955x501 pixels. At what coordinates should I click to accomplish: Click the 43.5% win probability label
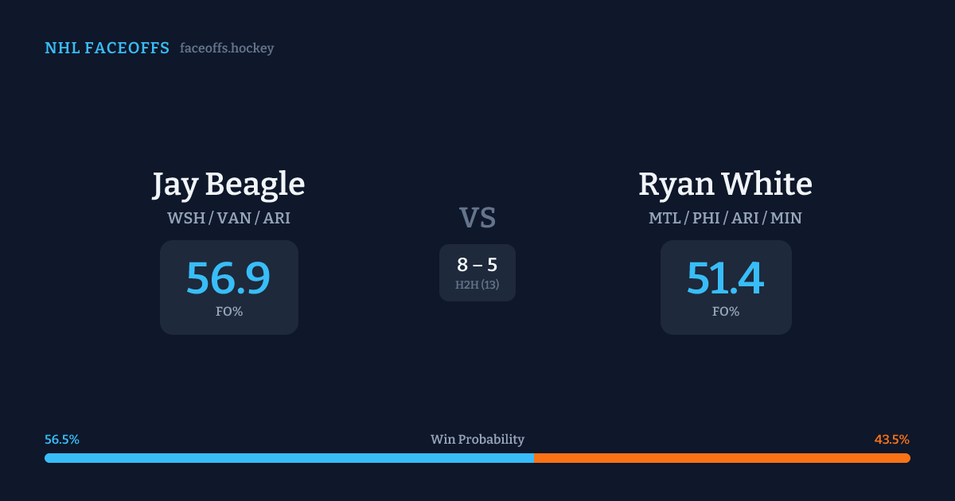(891, 440)
